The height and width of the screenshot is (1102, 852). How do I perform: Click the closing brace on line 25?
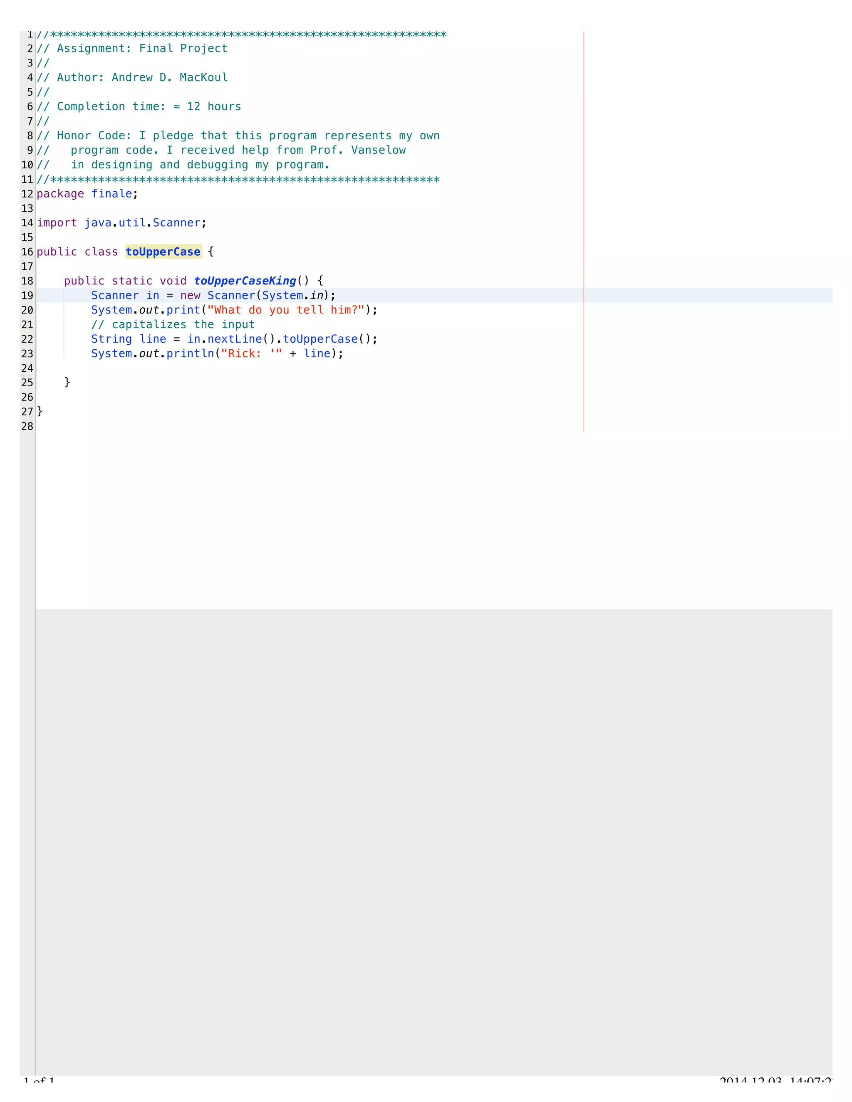pos(67,383)
